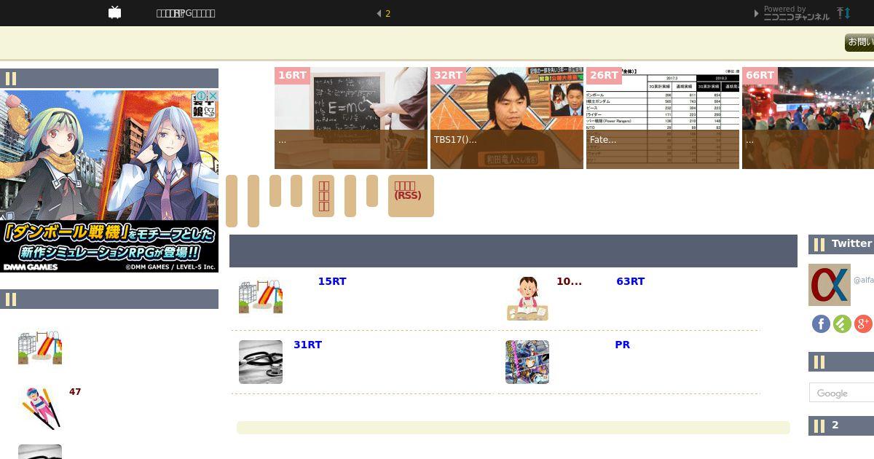Open the @alfa Twitter handle
This screenshot has width=874, height=459.
(864, 280)
